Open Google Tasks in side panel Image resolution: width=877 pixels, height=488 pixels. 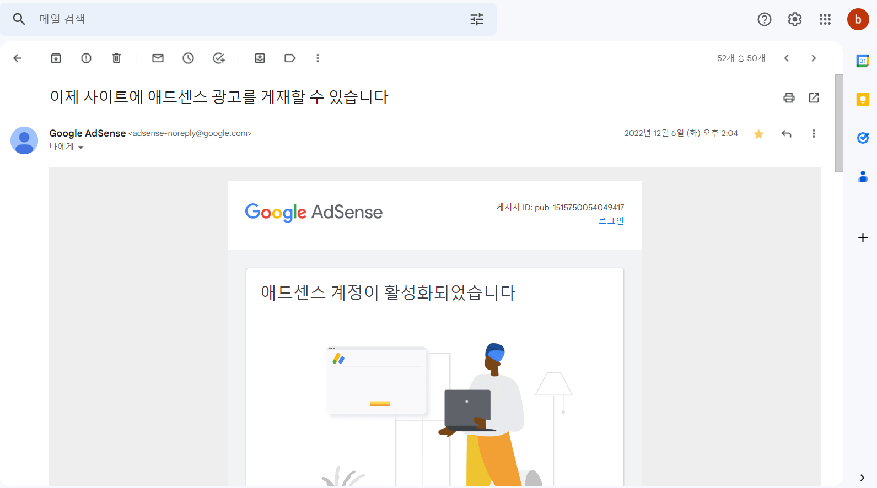tap(863, 138)
